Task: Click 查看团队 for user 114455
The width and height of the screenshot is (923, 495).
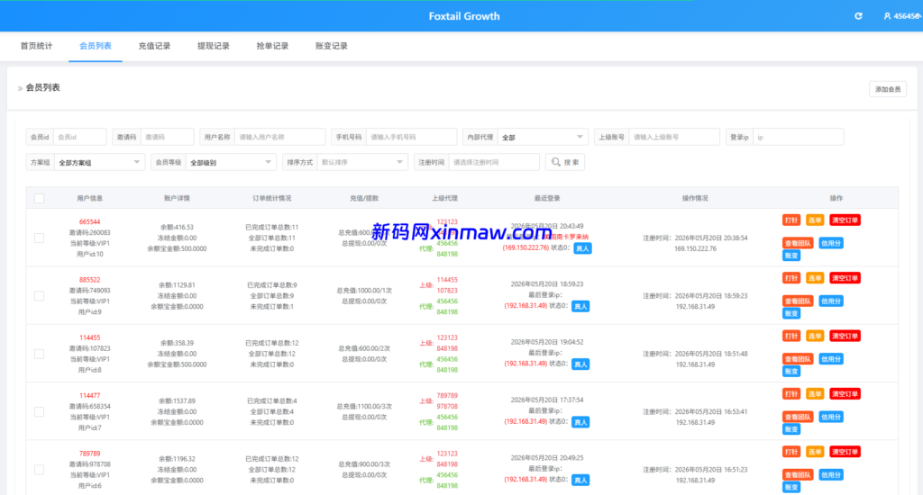Action: point(798,358)
